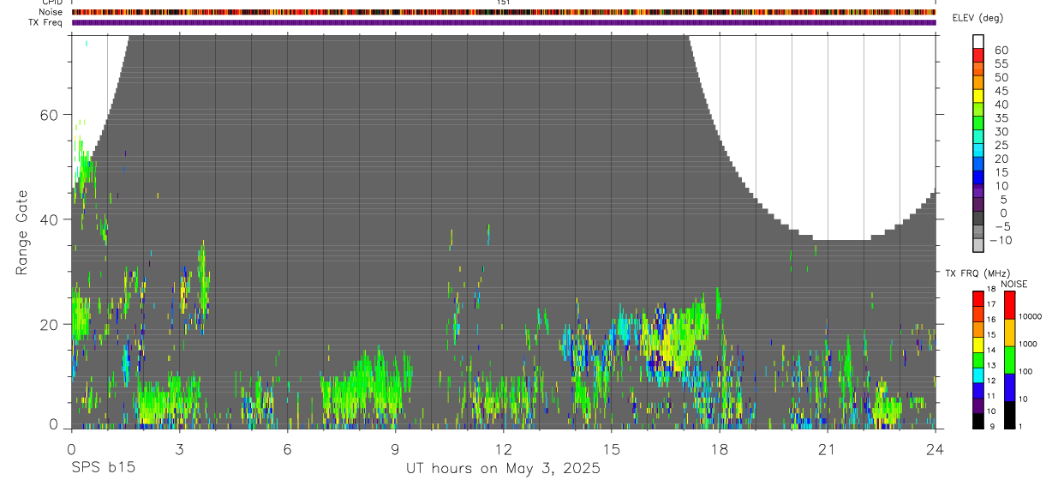Screen dimensions: 1052x486
Task: Click the multicolored Noise strip above the plot
Action: point(503,12)
